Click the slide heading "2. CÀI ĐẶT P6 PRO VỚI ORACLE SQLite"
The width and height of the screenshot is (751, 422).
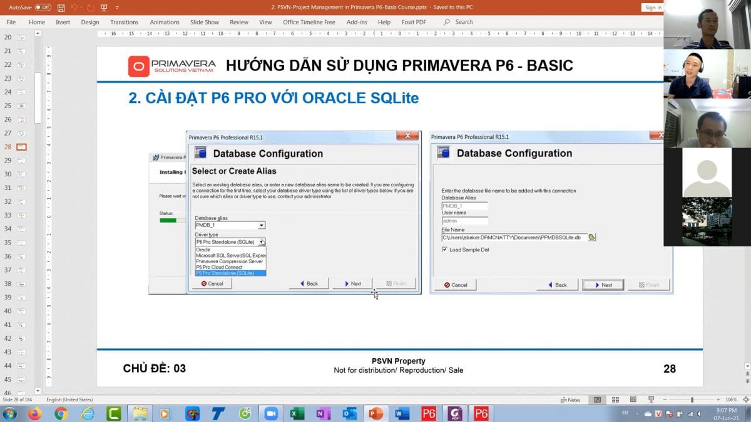pyautogui.click(x=273, y=98)
